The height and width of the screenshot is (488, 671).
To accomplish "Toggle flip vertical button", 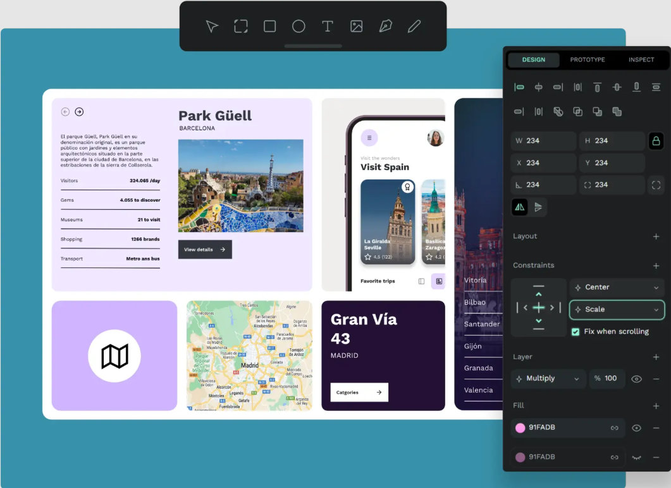I will pos(538,207).
